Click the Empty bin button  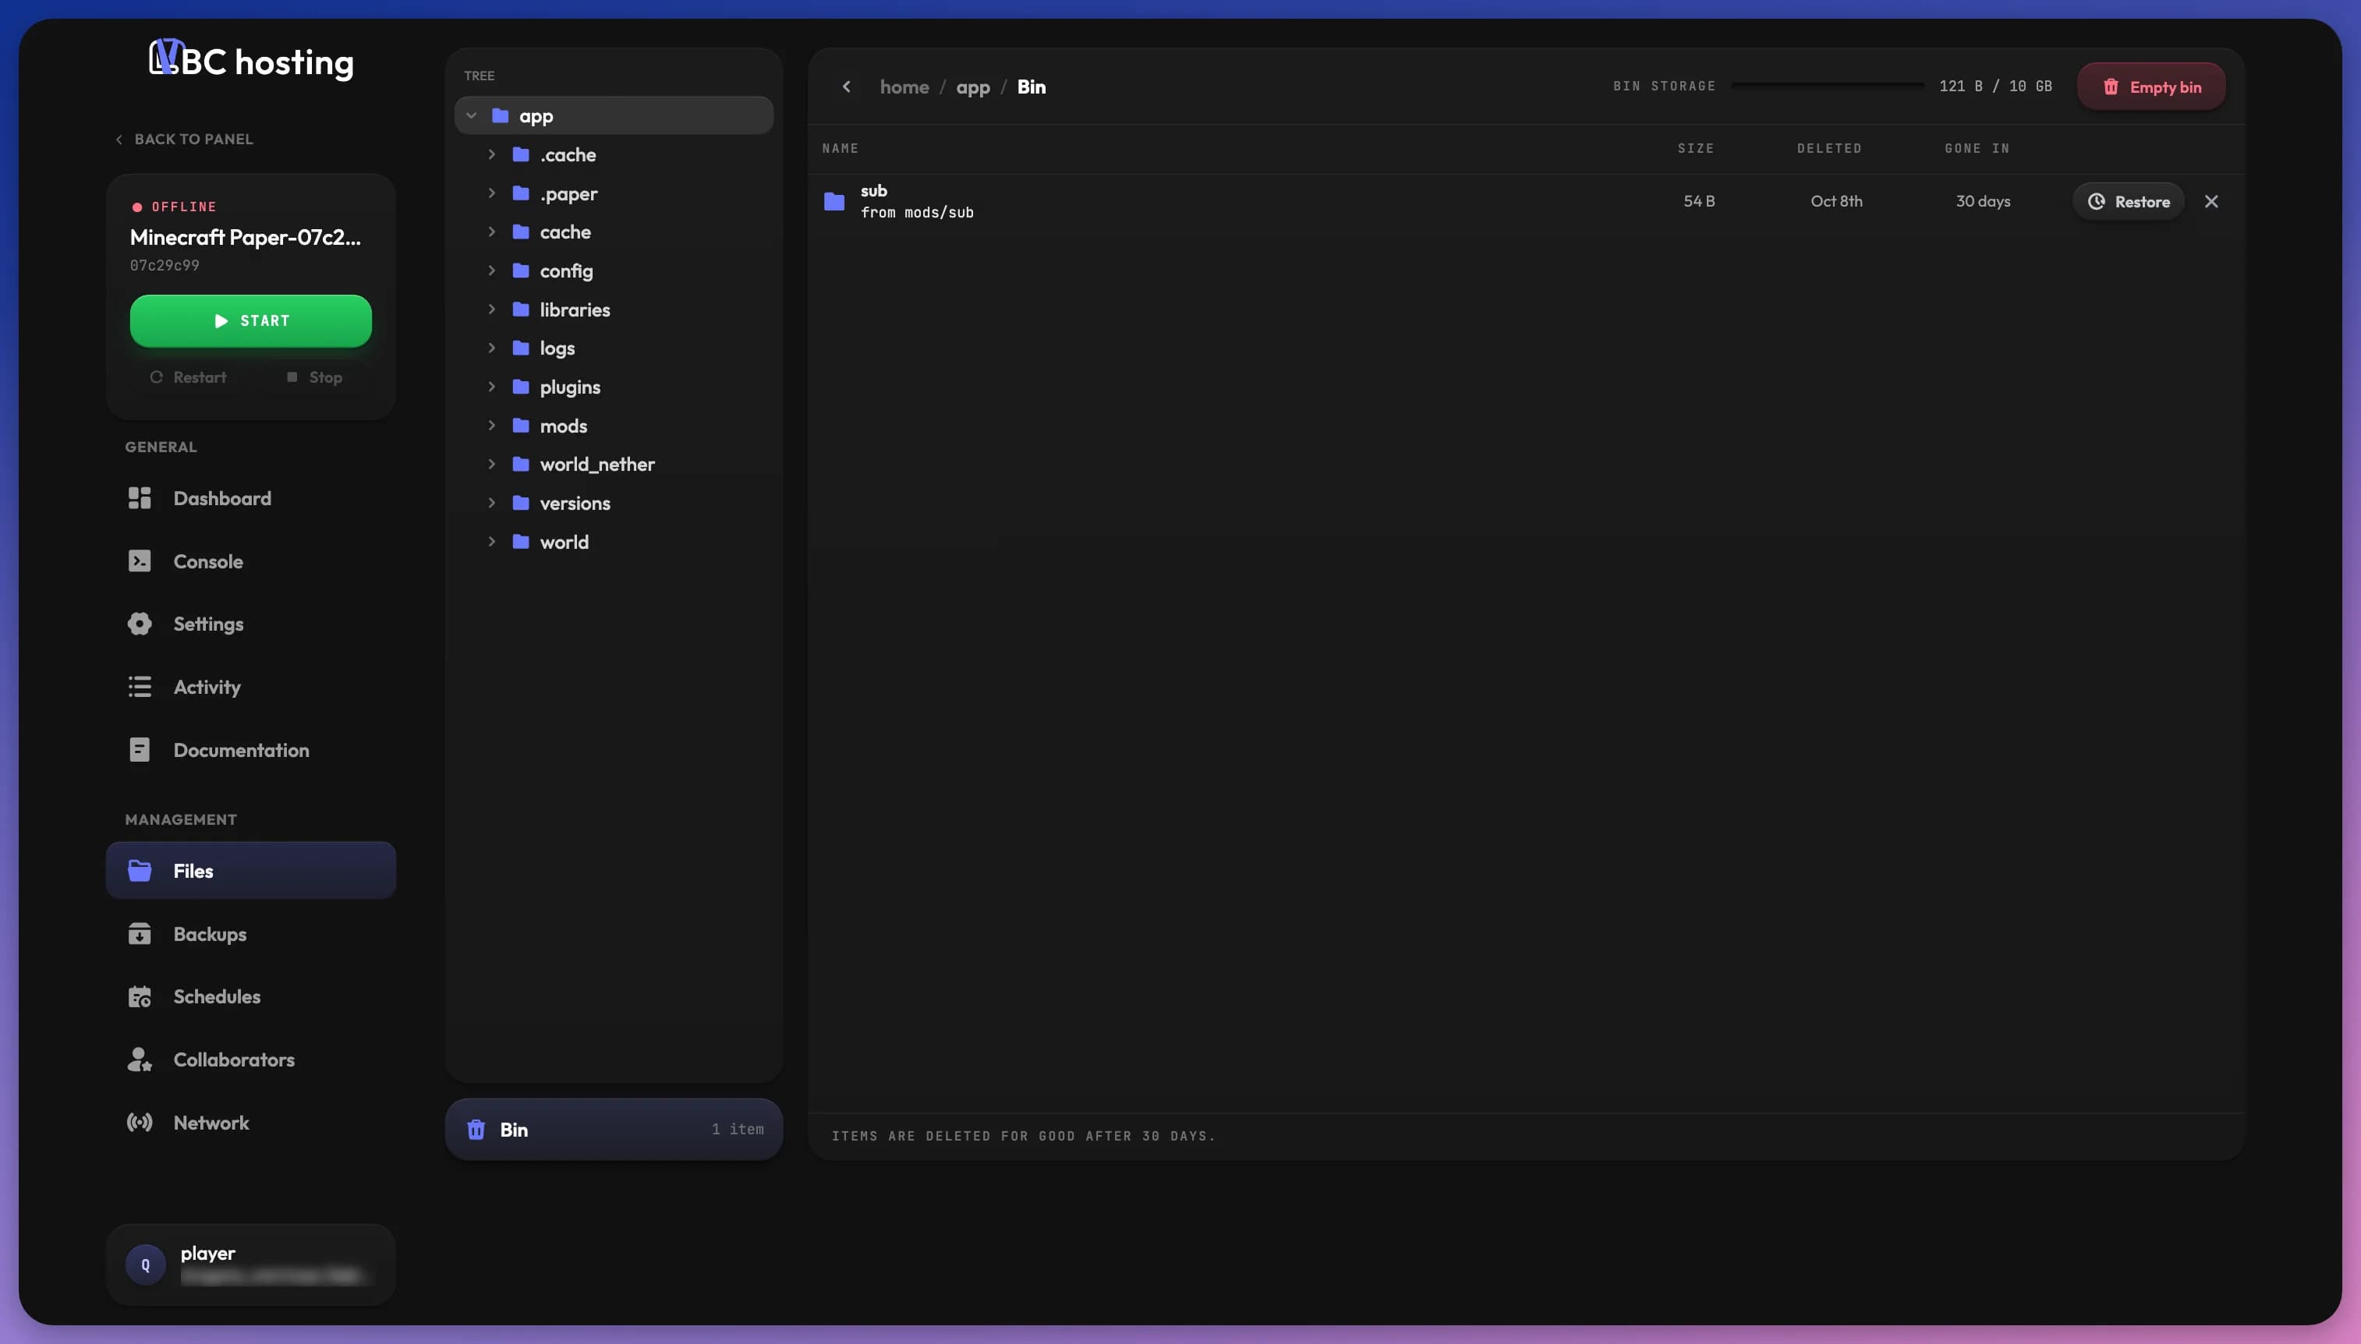pos(2151,87)
